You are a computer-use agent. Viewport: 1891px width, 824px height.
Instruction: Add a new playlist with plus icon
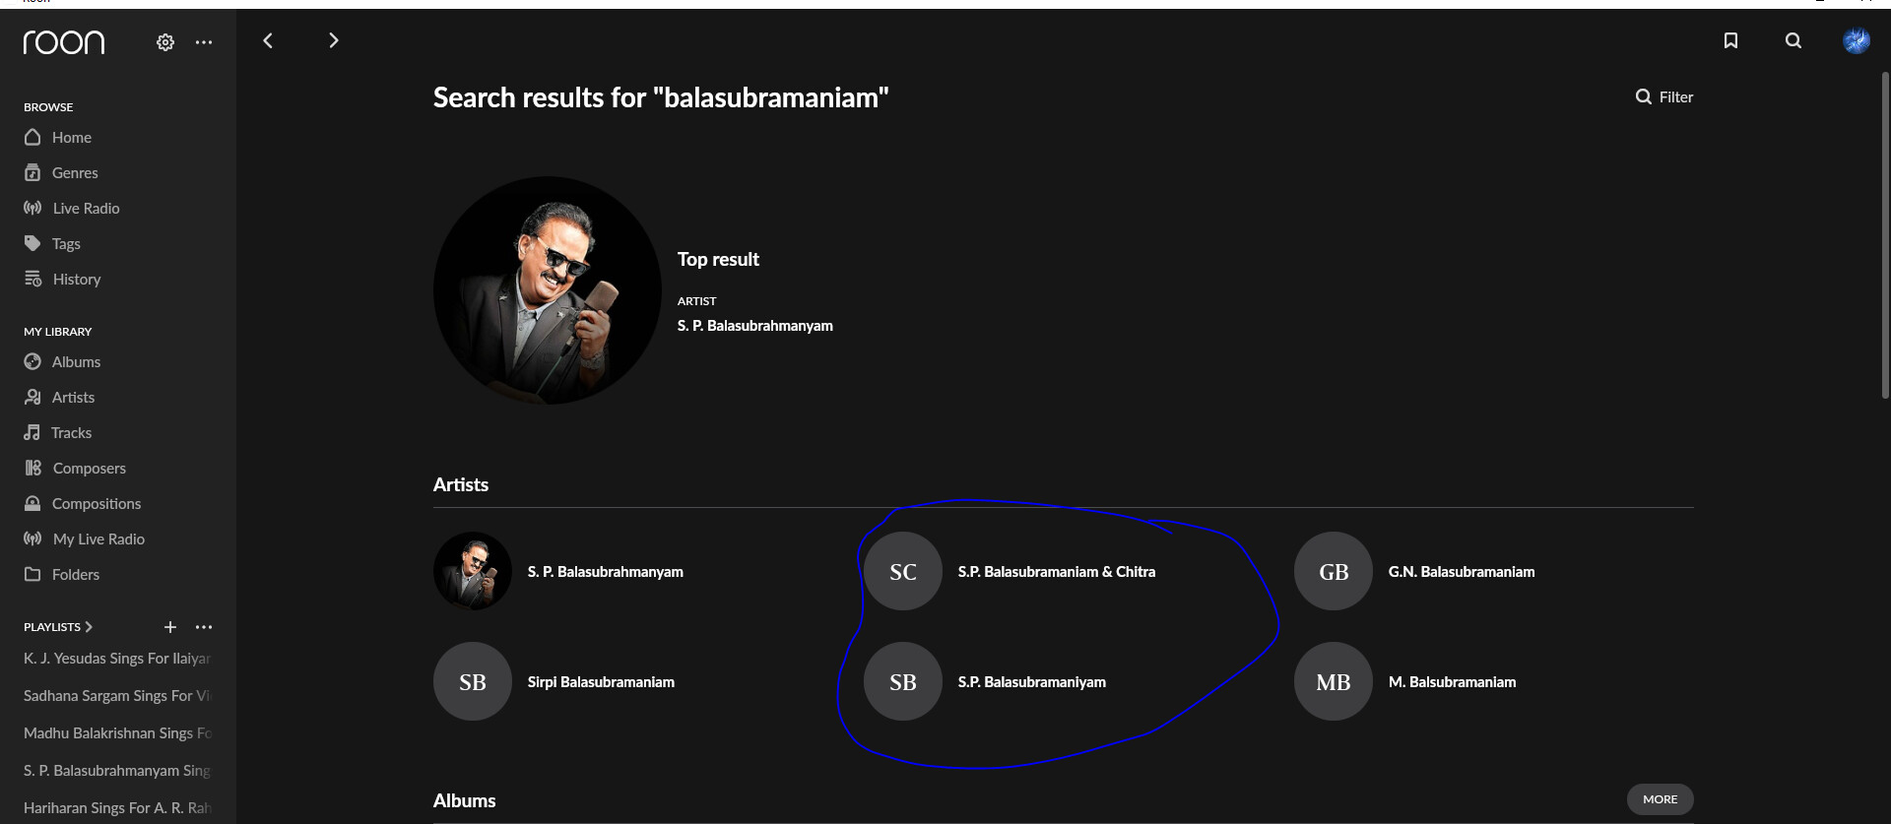coord(170,627)
